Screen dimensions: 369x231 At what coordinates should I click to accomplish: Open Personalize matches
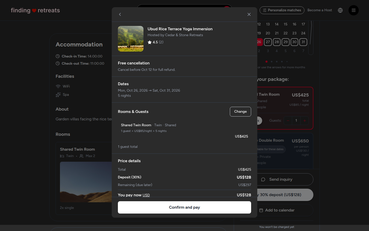click(282, 10)
